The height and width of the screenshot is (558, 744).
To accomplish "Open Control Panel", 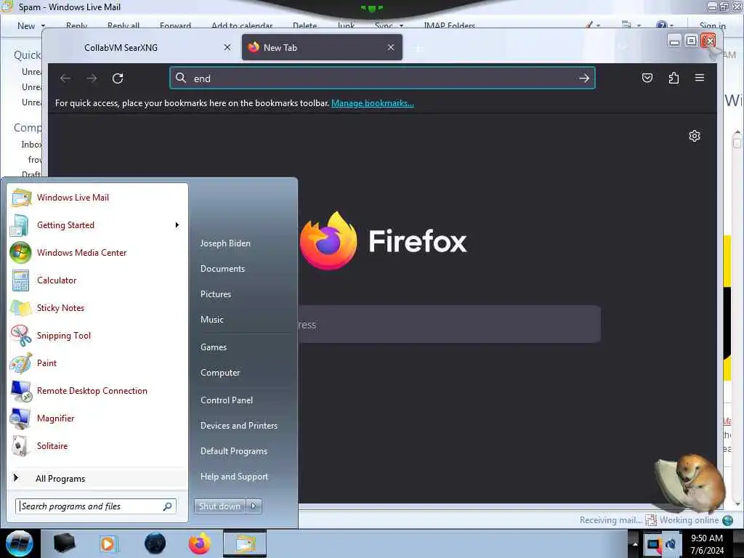I will tap(227, 400).
